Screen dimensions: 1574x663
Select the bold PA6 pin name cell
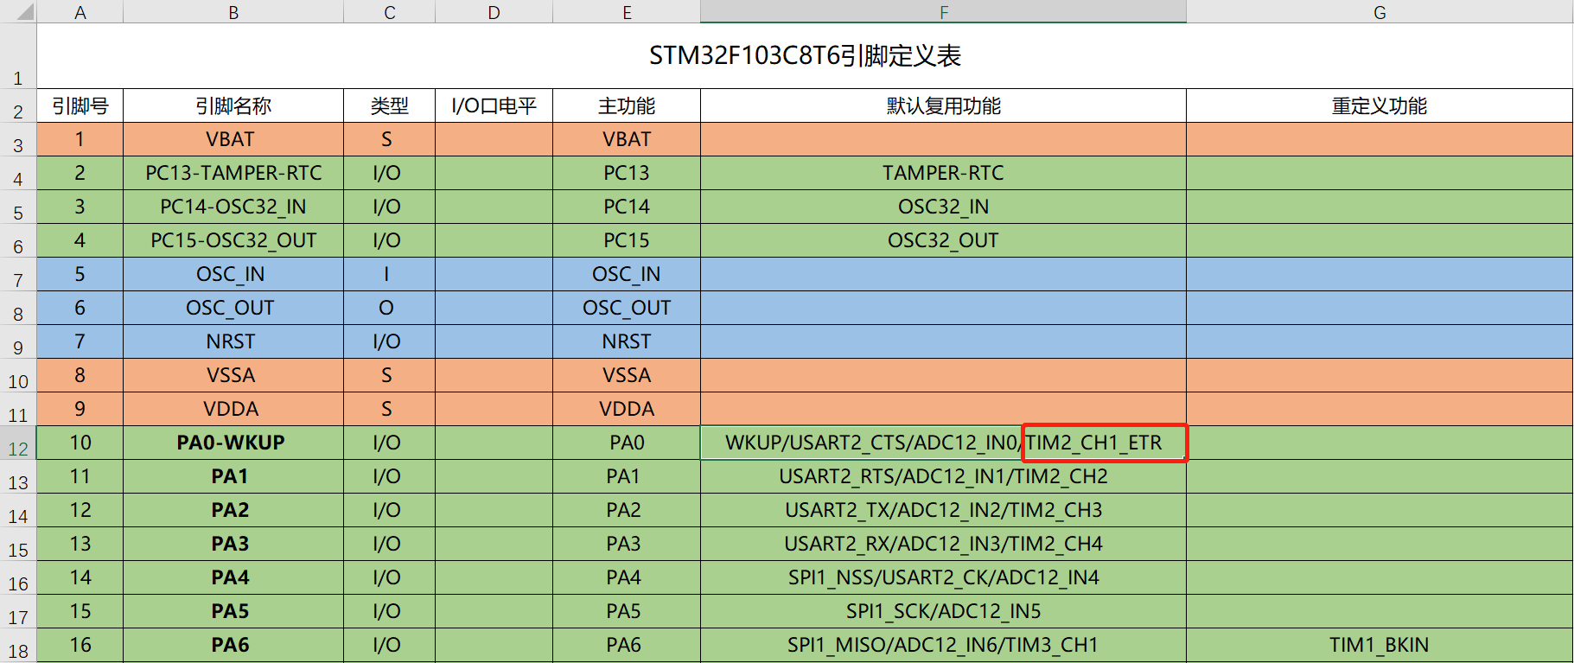pos(233,645)
